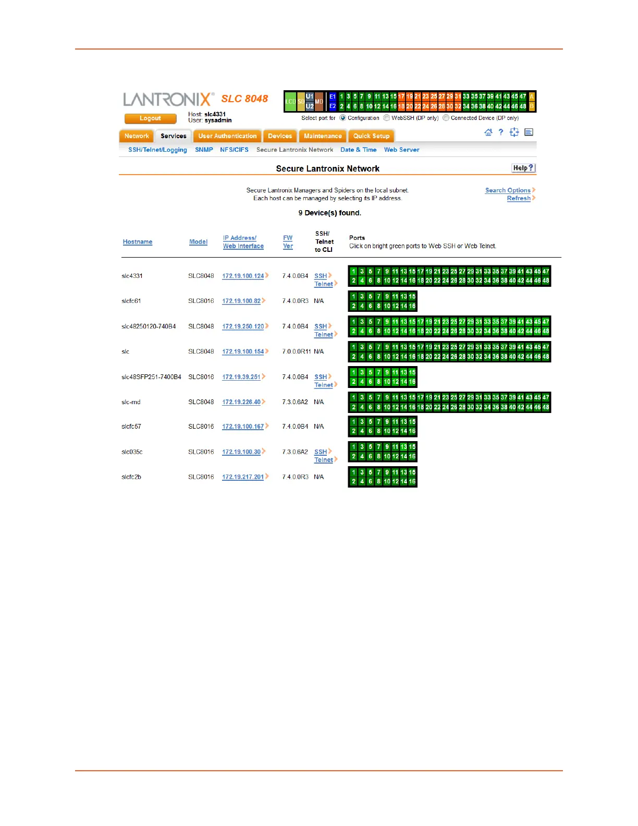638x826 pixels.
Task: Select the MD modem block in top bar
Action: (319, 102)
